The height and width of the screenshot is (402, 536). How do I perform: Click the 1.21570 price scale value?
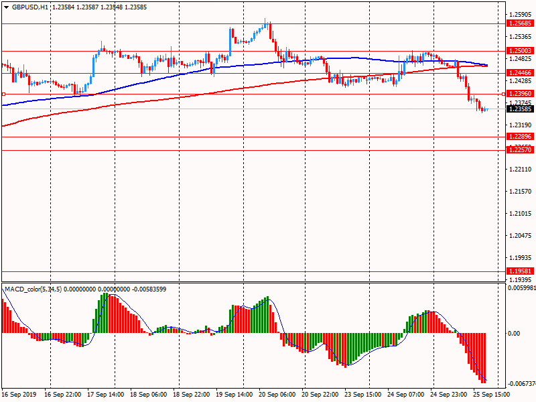pyautogui.click(x=521, y=192)
